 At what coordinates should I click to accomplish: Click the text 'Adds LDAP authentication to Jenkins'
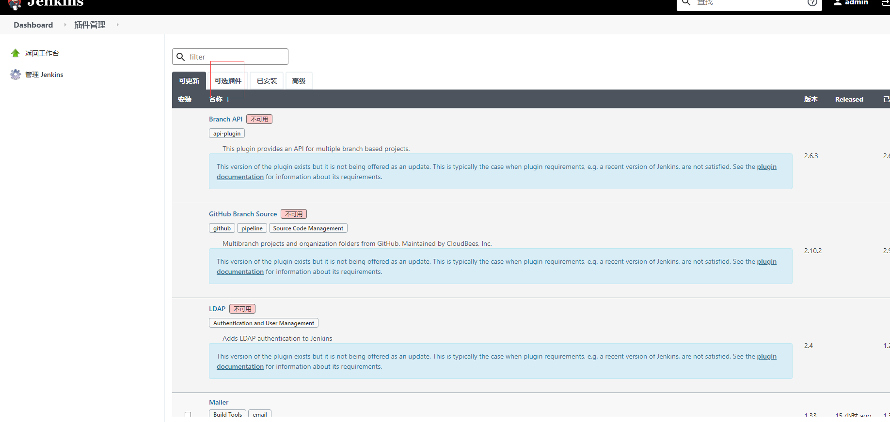[x=277, y=338]
